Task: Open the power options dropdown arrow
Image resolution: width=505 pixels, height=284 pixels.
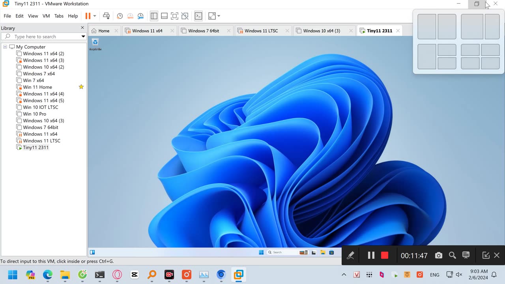Action: [x=95, y=16]
